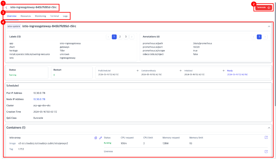This screenshot has height=159, width=276.
Task: Open the Node IP Address 10.30.0.178 link
Action: (39, 99)
